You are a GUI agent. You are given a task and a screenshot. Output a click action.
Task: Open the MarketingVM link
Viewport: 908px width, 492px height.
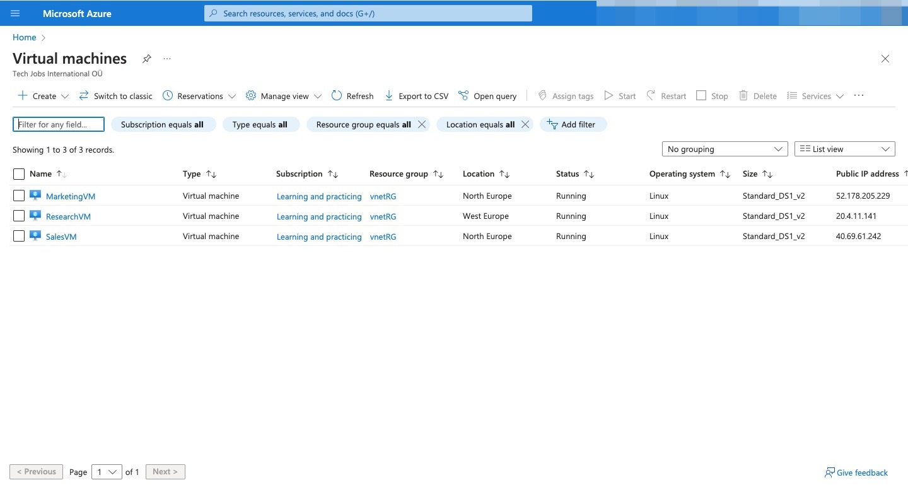71,197
